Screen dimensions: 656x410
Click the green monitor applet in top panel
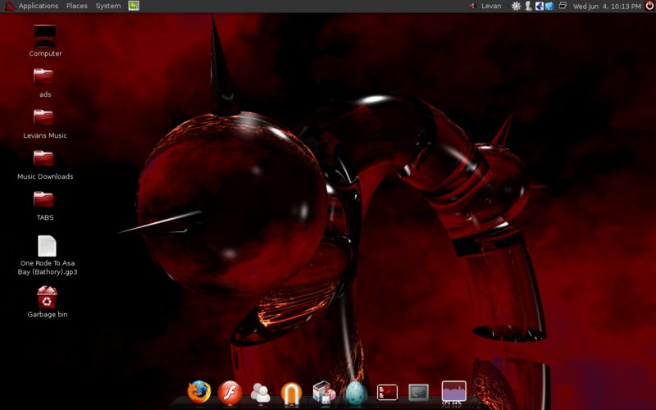[134, 6]
